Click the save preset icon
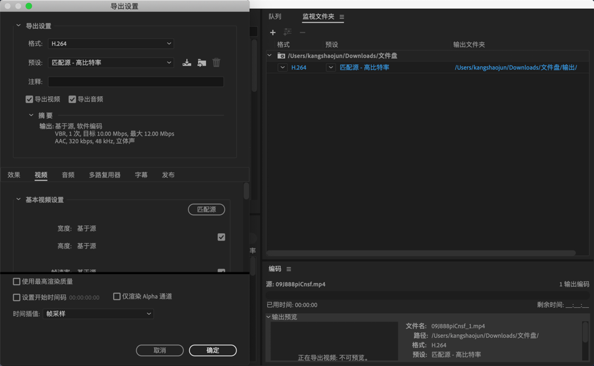594x366 pixels. coord(186,62)
